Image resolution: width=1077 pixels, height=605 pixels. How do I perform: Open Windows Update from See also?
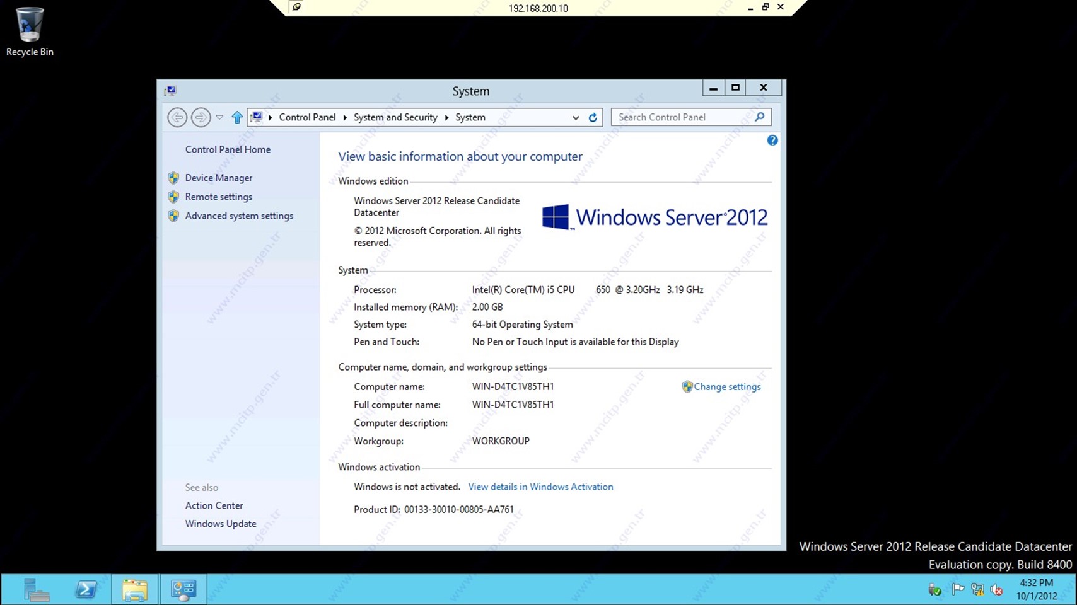click(221, 524)
